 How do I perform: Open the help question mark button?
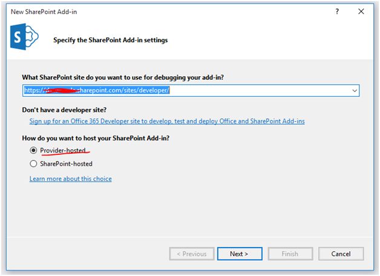[x=337, y=11]
